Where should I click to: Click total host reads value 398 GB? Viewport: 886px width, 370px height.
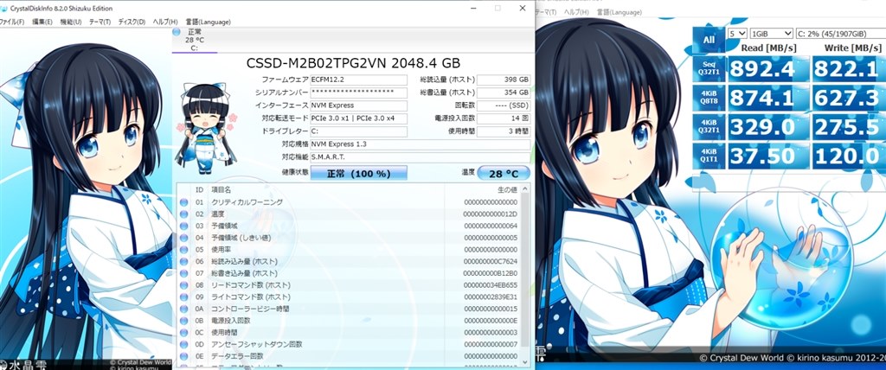coord(504,80)
